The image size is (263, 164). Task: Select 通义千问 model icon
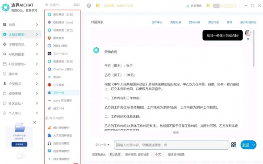49,108
